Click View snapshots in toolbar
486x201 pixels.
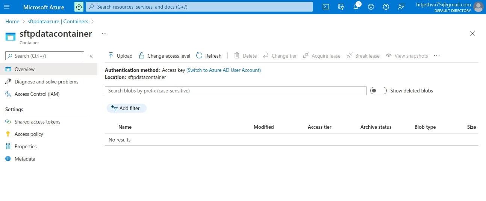coord(407,56)
